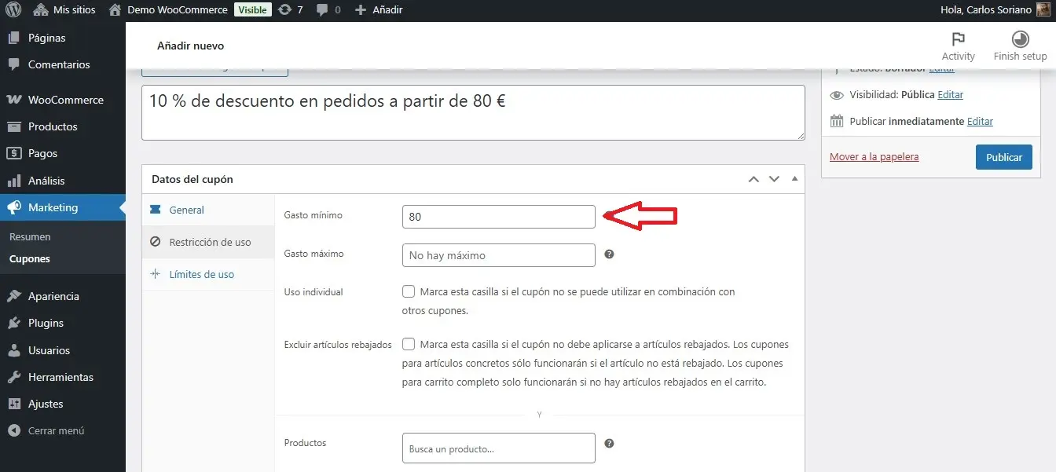Enable the Uso individual checkbox

click(x=409, y=291)
